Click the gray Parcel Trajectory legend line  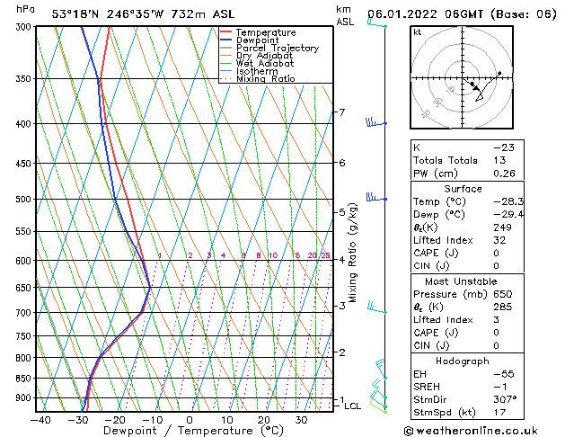(225, 48)
